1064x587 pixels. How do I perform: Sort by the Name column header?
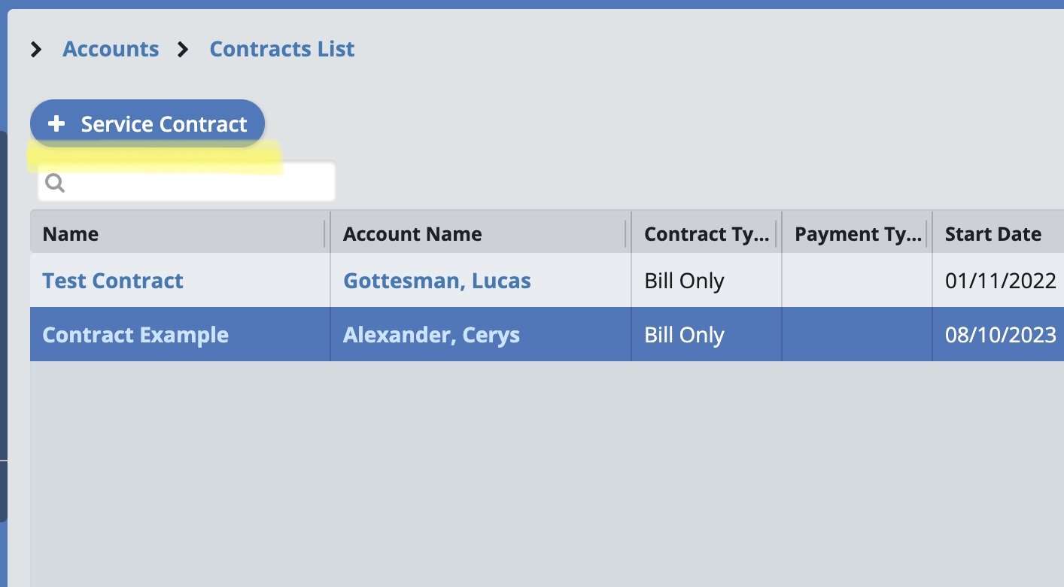(x=71, y=234)
